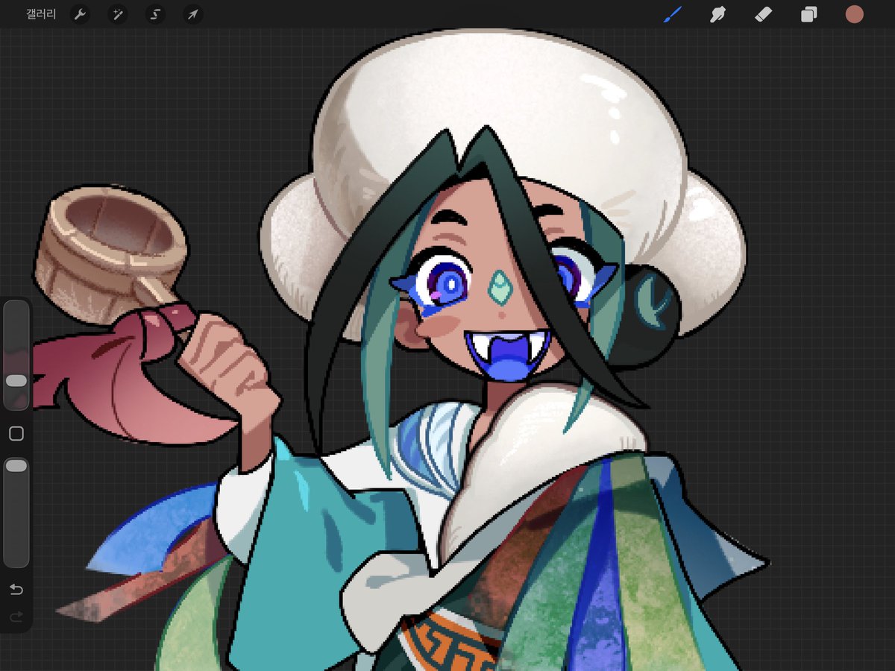
Task: Select the Selection S tool
Action: pyautogui.click(x=155, y=14)
